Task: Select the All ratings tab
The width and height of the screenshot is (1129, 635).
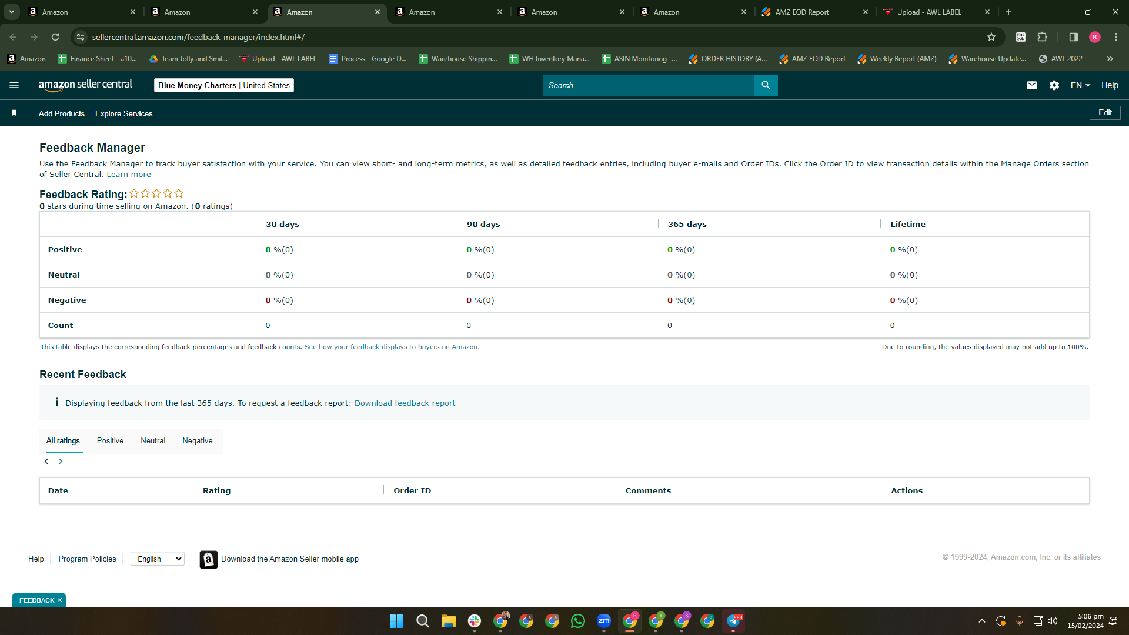Action: 63,441
